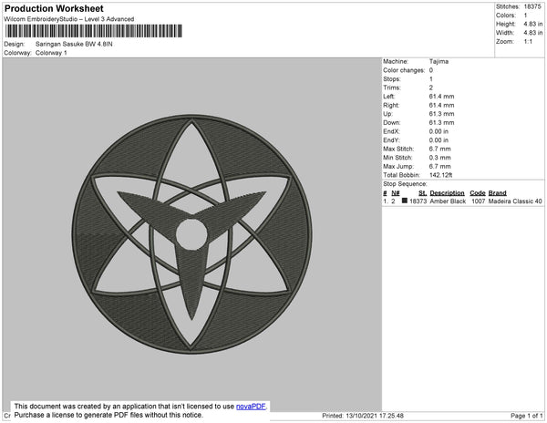The height and width of the screenshot is (423, 547).
Task: Select the 'EndX:' label
Action: (391, 131)
